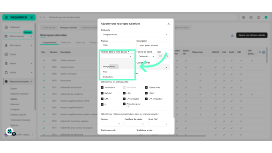Open the Droit CAF dropdown

[x=159, y=124]
